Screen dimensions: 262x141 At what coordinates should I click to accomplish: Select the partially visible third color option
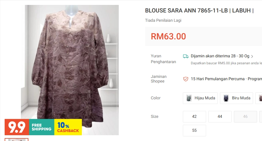click(259, 98)
